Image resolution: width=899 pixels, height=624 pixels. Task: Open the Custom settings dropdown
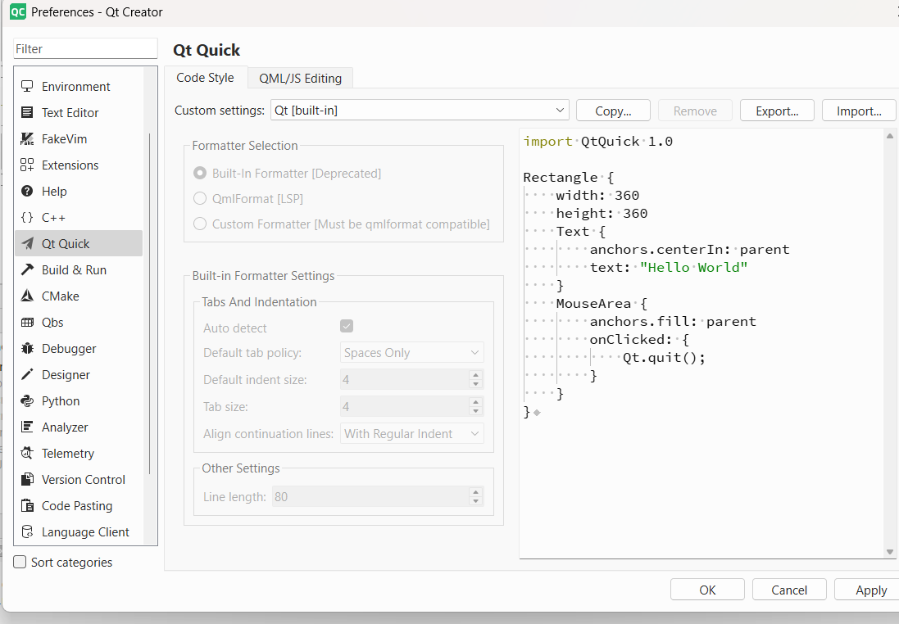pos(420,110)
